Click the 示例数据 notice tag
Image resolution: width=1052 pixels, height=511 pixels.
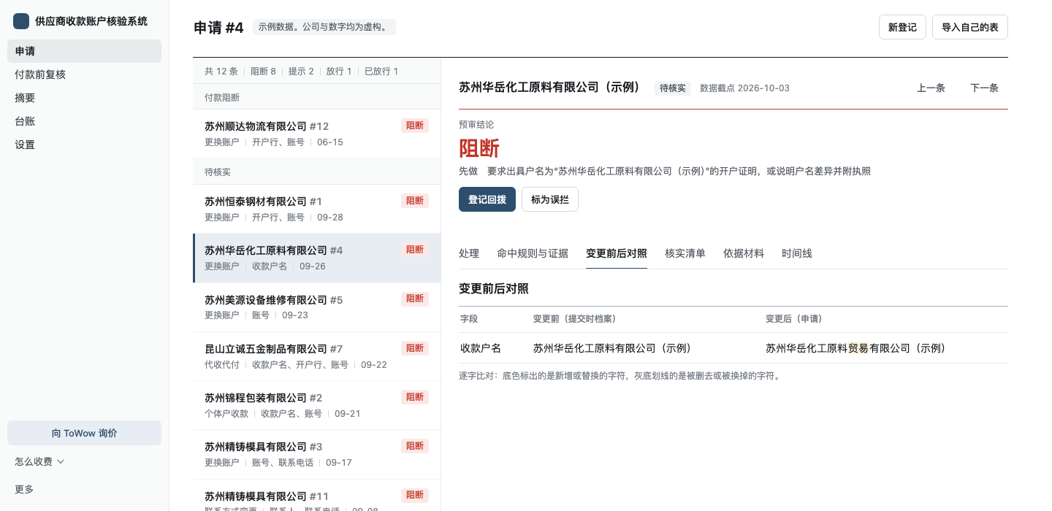324,27
